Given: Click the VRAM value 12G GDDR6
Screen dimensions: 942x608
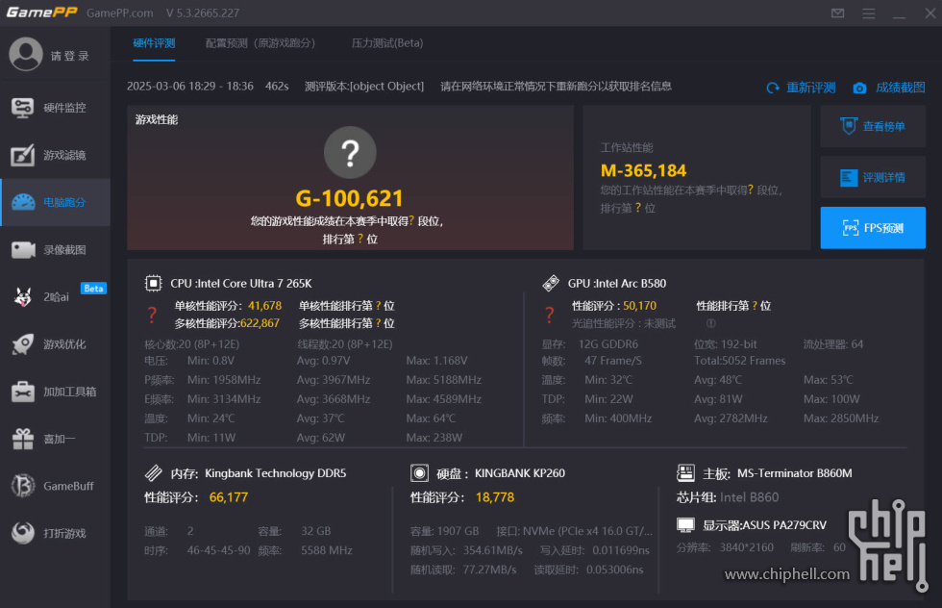Looking at the screenshot, I should click(607, 344).
